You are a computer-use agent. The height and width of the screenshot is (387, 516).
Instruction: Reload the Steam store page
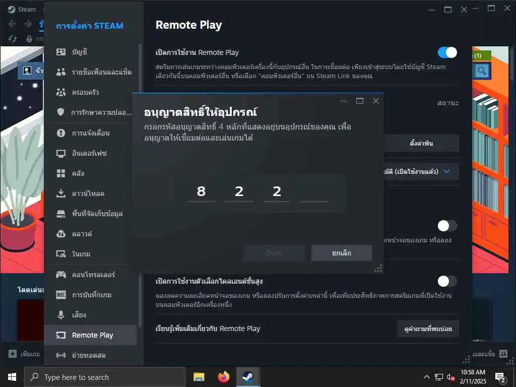pos(13,39)
